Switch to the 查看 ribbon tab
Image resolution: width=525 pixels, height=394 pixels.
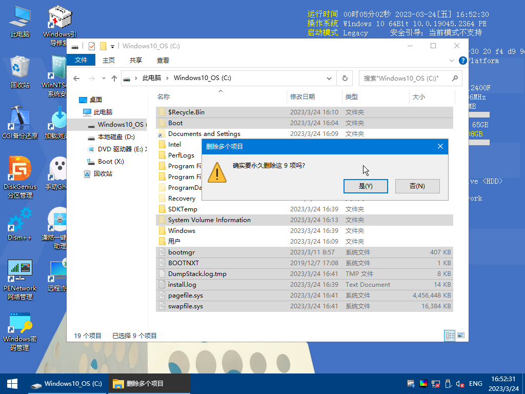click(163, 60)
